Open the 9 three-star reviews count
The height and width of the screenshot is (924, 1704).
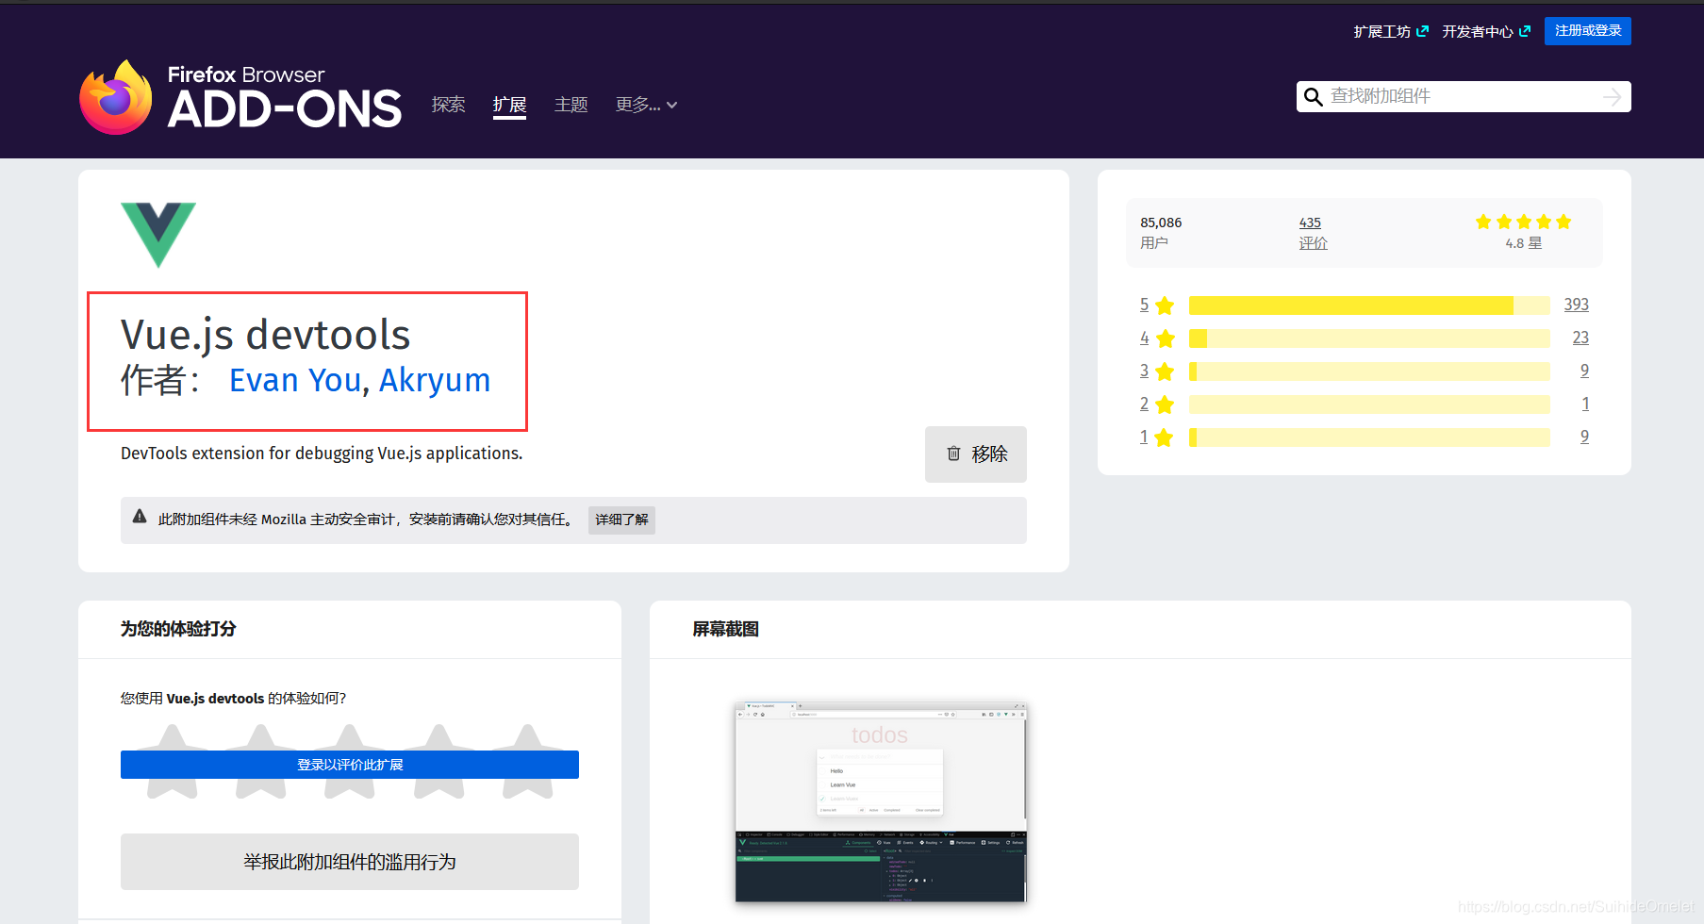1584,371
